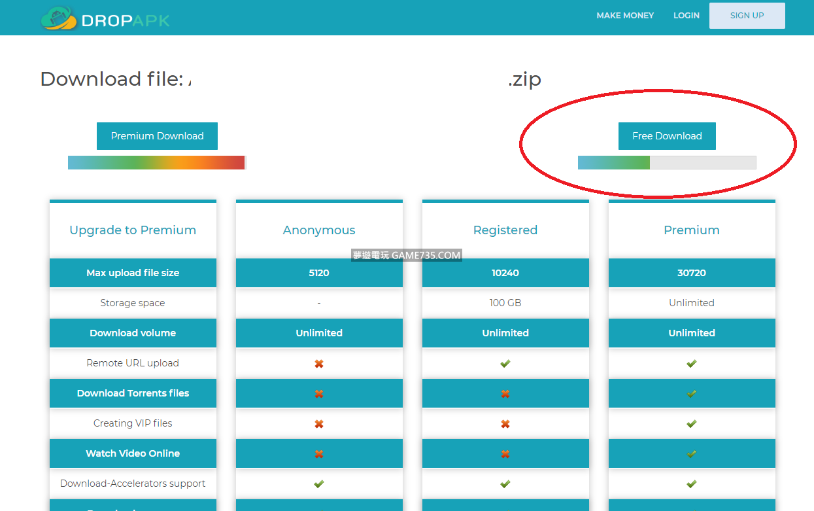Click Anonymous Download-Accelerators support checkmark
814x511 pixels.
pyautogui.click(x=319, y=484)
